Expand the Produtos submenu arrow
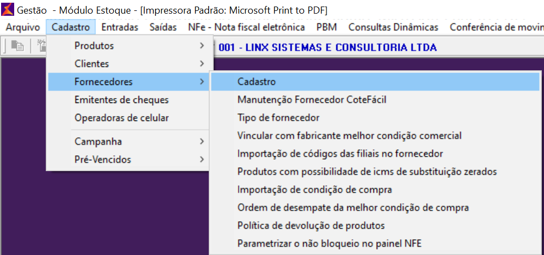This screenshot has width=544, height=255. [x=202, y=46]
